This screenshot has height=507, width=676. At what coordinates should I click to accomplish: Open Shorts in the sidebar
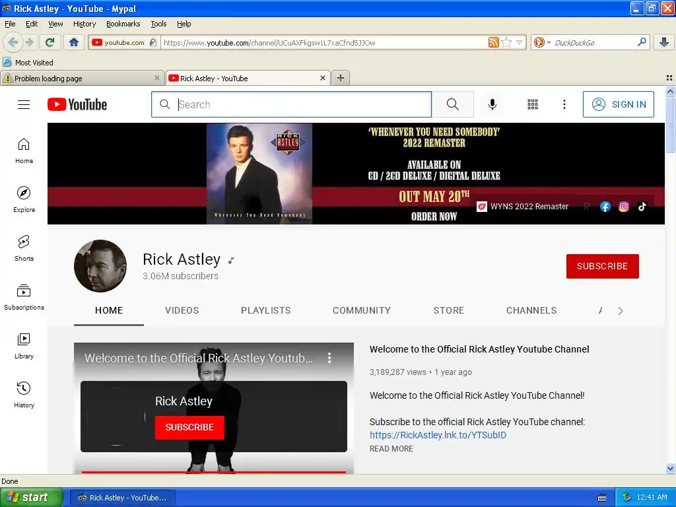pos(24,248)
